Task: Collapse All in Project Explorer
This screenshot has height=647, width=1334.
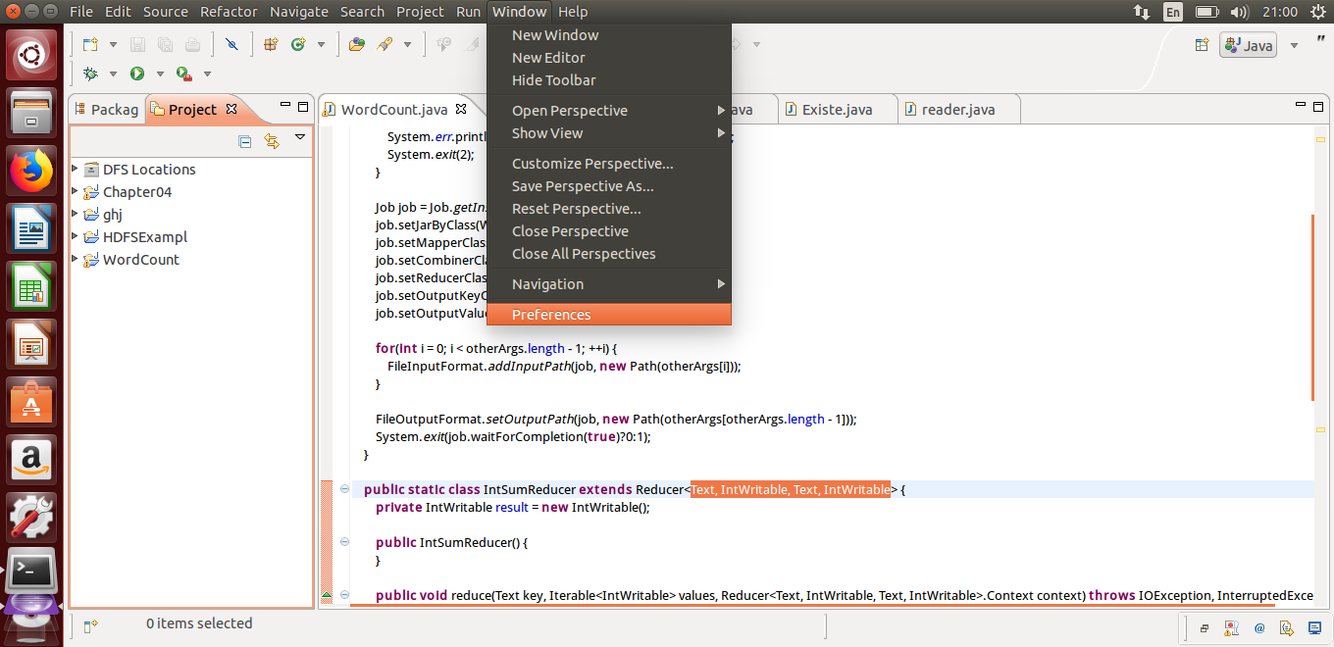Action: click(x=245, y=142)
